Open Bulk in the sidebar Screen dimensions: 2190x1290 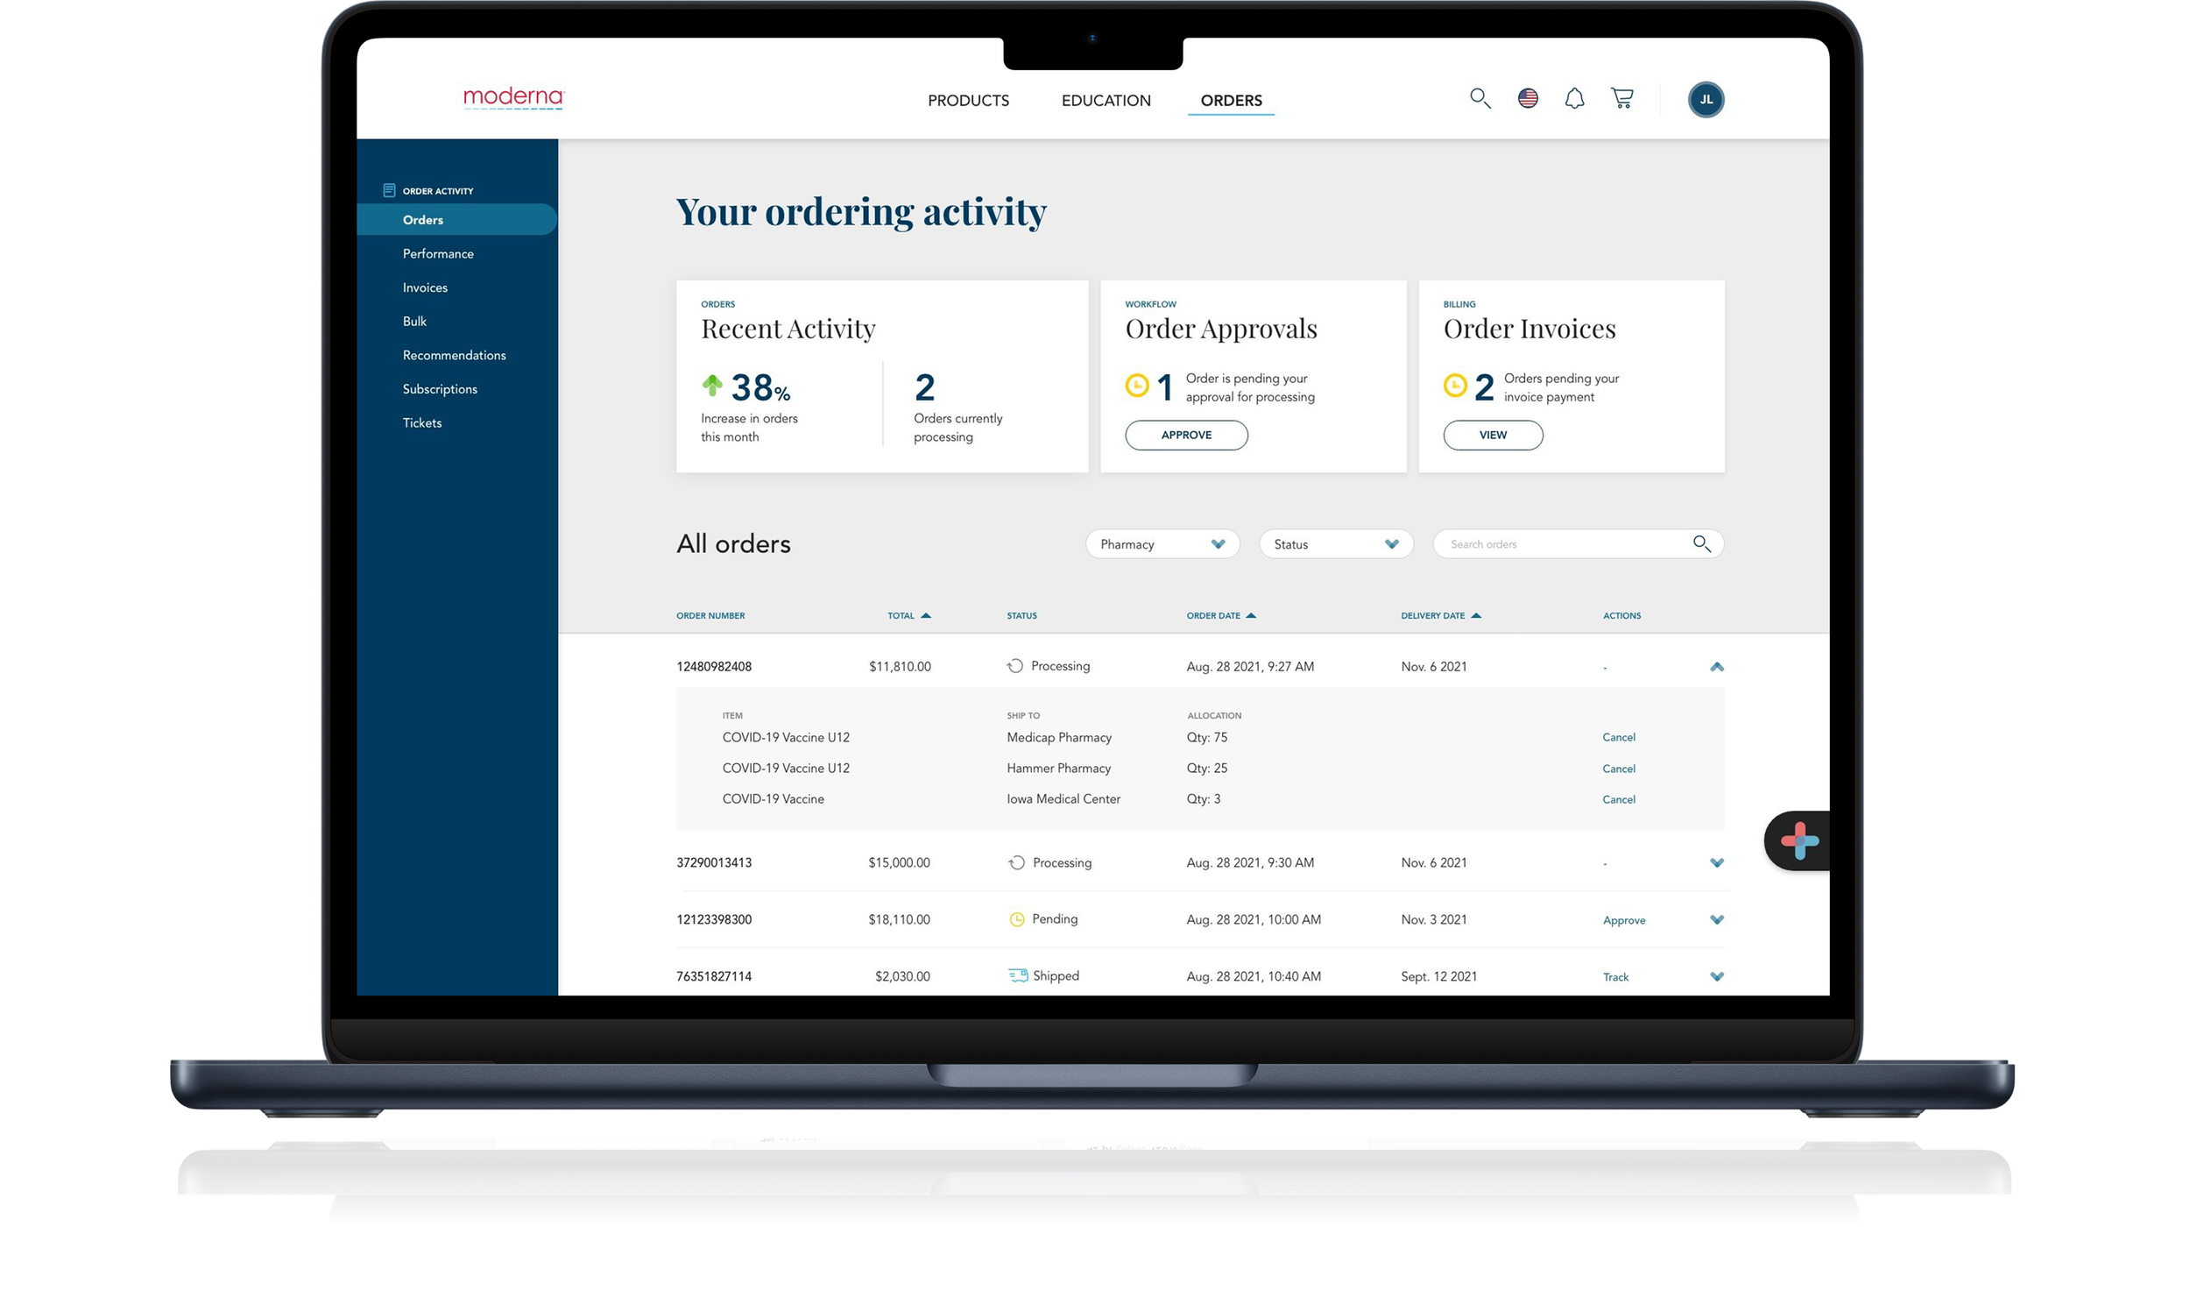(x=414, y=321)
